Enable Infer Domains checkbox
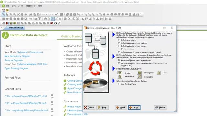This screenshot has width=207, height=116. pyautogui.click(x=119, y=52)
